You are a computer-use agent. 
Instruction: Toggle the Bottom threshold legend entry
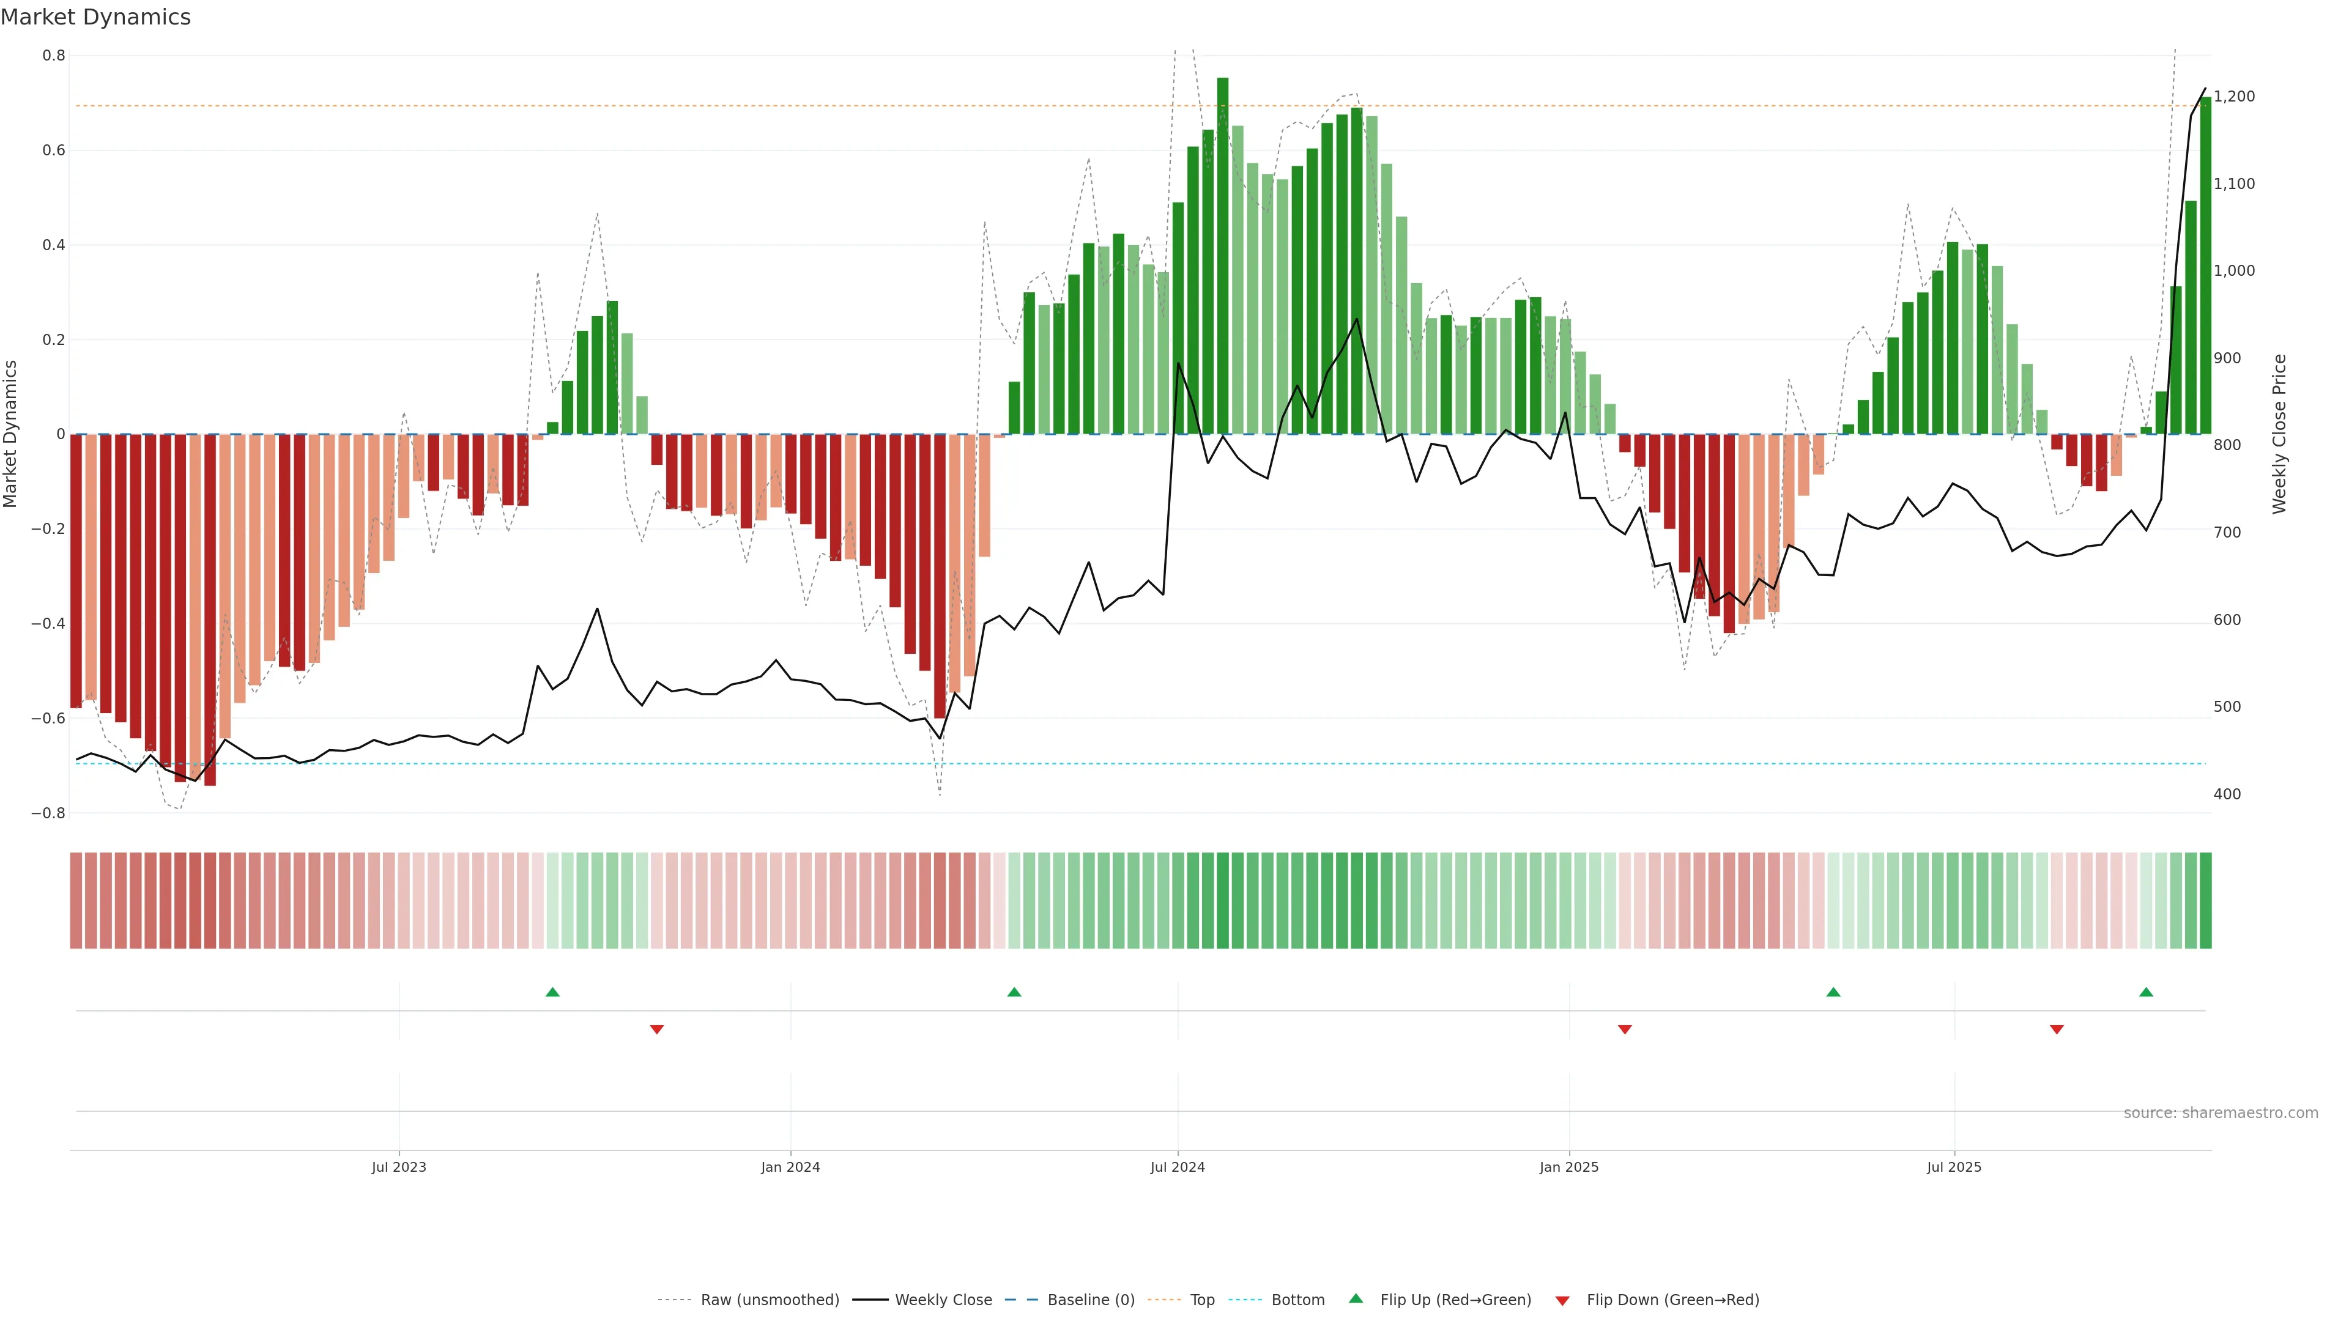1297,1300
